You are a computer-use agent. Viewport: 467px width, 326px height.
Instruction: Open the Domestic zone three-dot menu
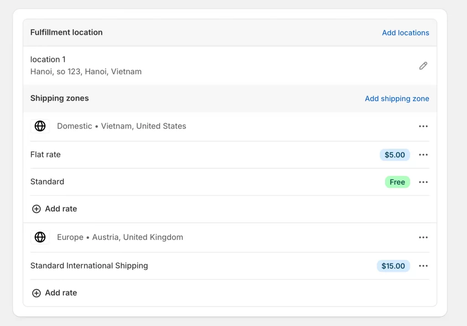[x=423, y=126]
